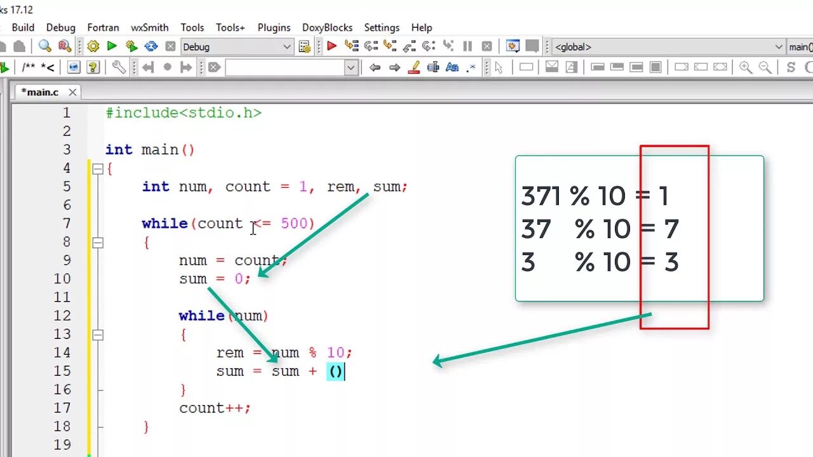Select the pointer tool in the Nassi toolbar

pos(499,67)
